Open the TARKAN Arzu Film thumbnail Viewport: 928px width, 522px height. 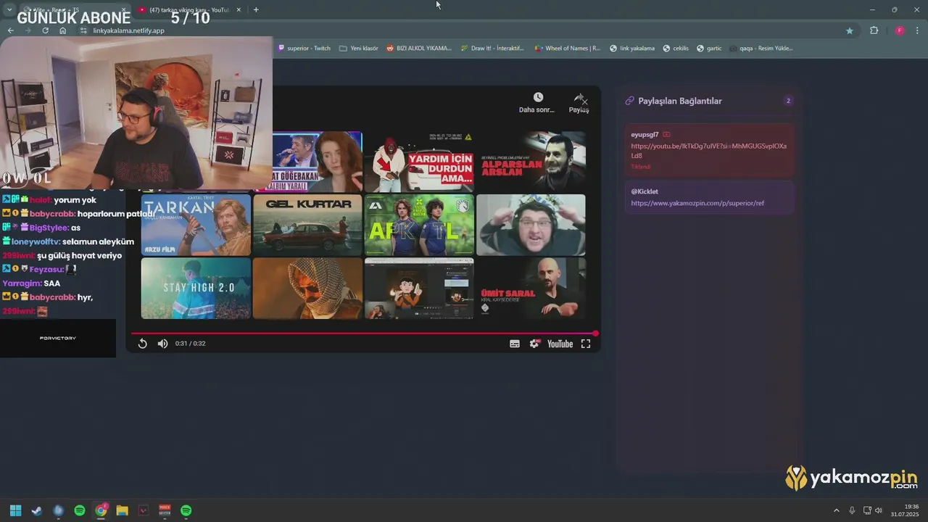coord(196,225)
